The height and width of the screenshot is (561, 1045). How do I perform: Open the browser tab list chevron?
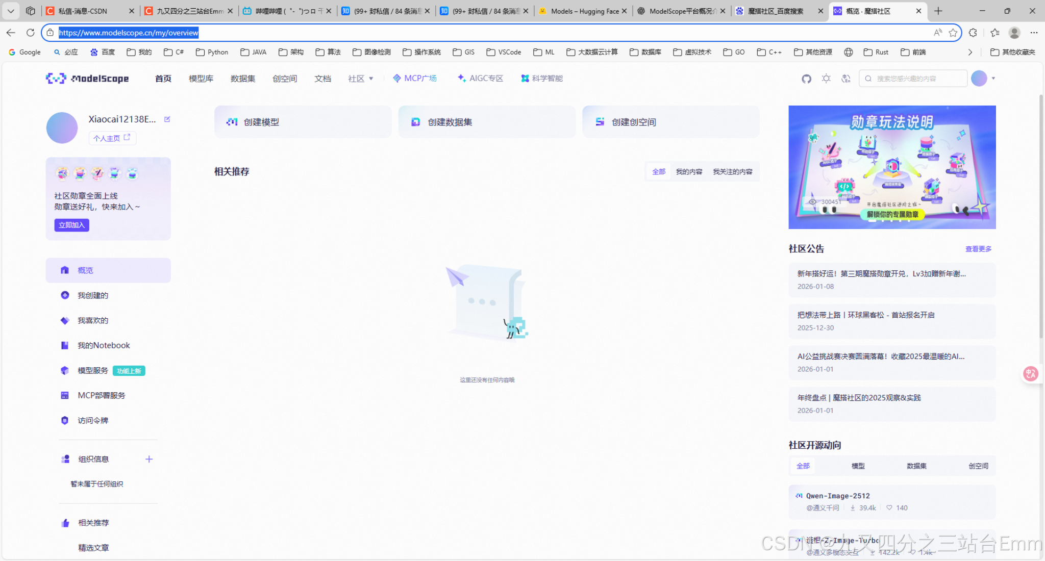(x=11, y=11)
